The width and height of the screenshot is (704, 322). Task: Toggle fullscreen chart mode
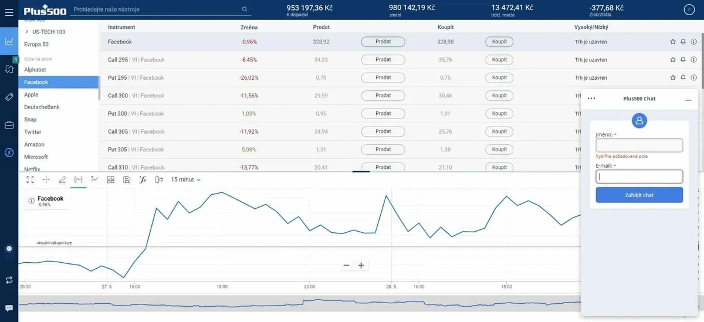click(x=30, y=179)
